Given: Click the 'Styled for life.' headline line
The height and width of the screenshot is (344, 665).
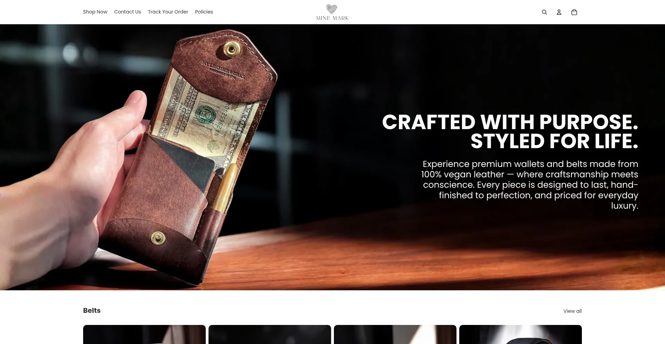Looking at the screenshot, I should (554, 141).
